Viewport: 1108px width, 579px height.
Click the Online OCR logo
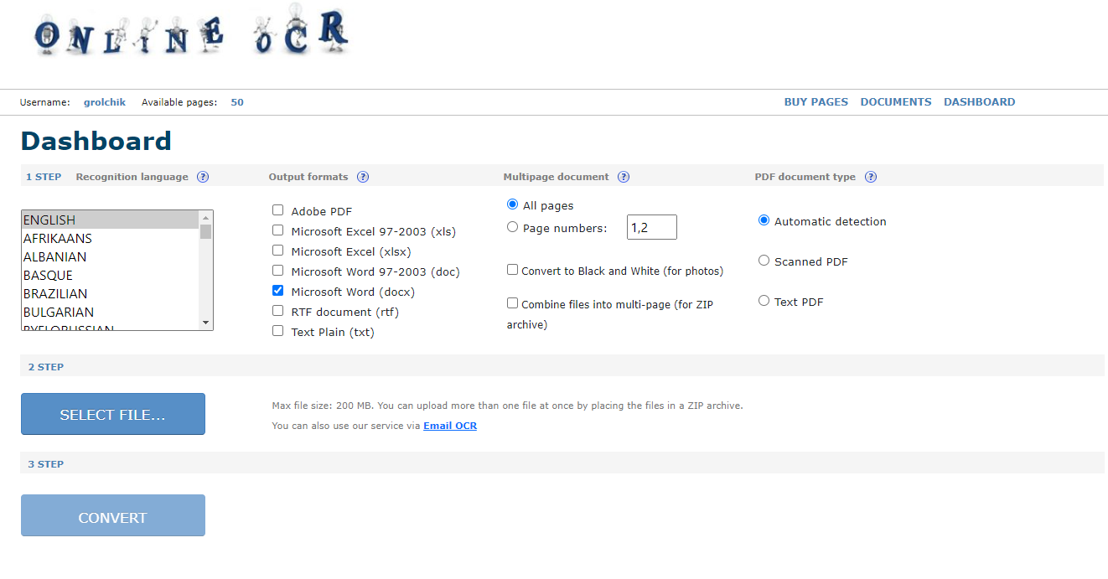tap(192, 32)
